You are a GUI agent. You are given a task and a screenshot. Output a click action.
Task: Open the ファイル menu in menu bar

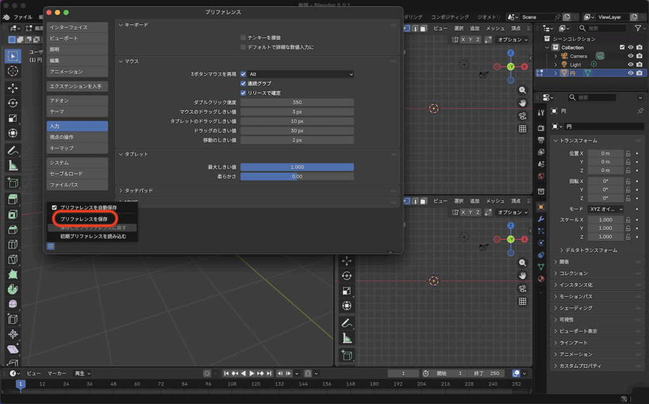[x=23, y=17]
